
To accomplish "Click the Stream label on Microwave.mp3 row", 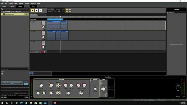I will [26, 14].
